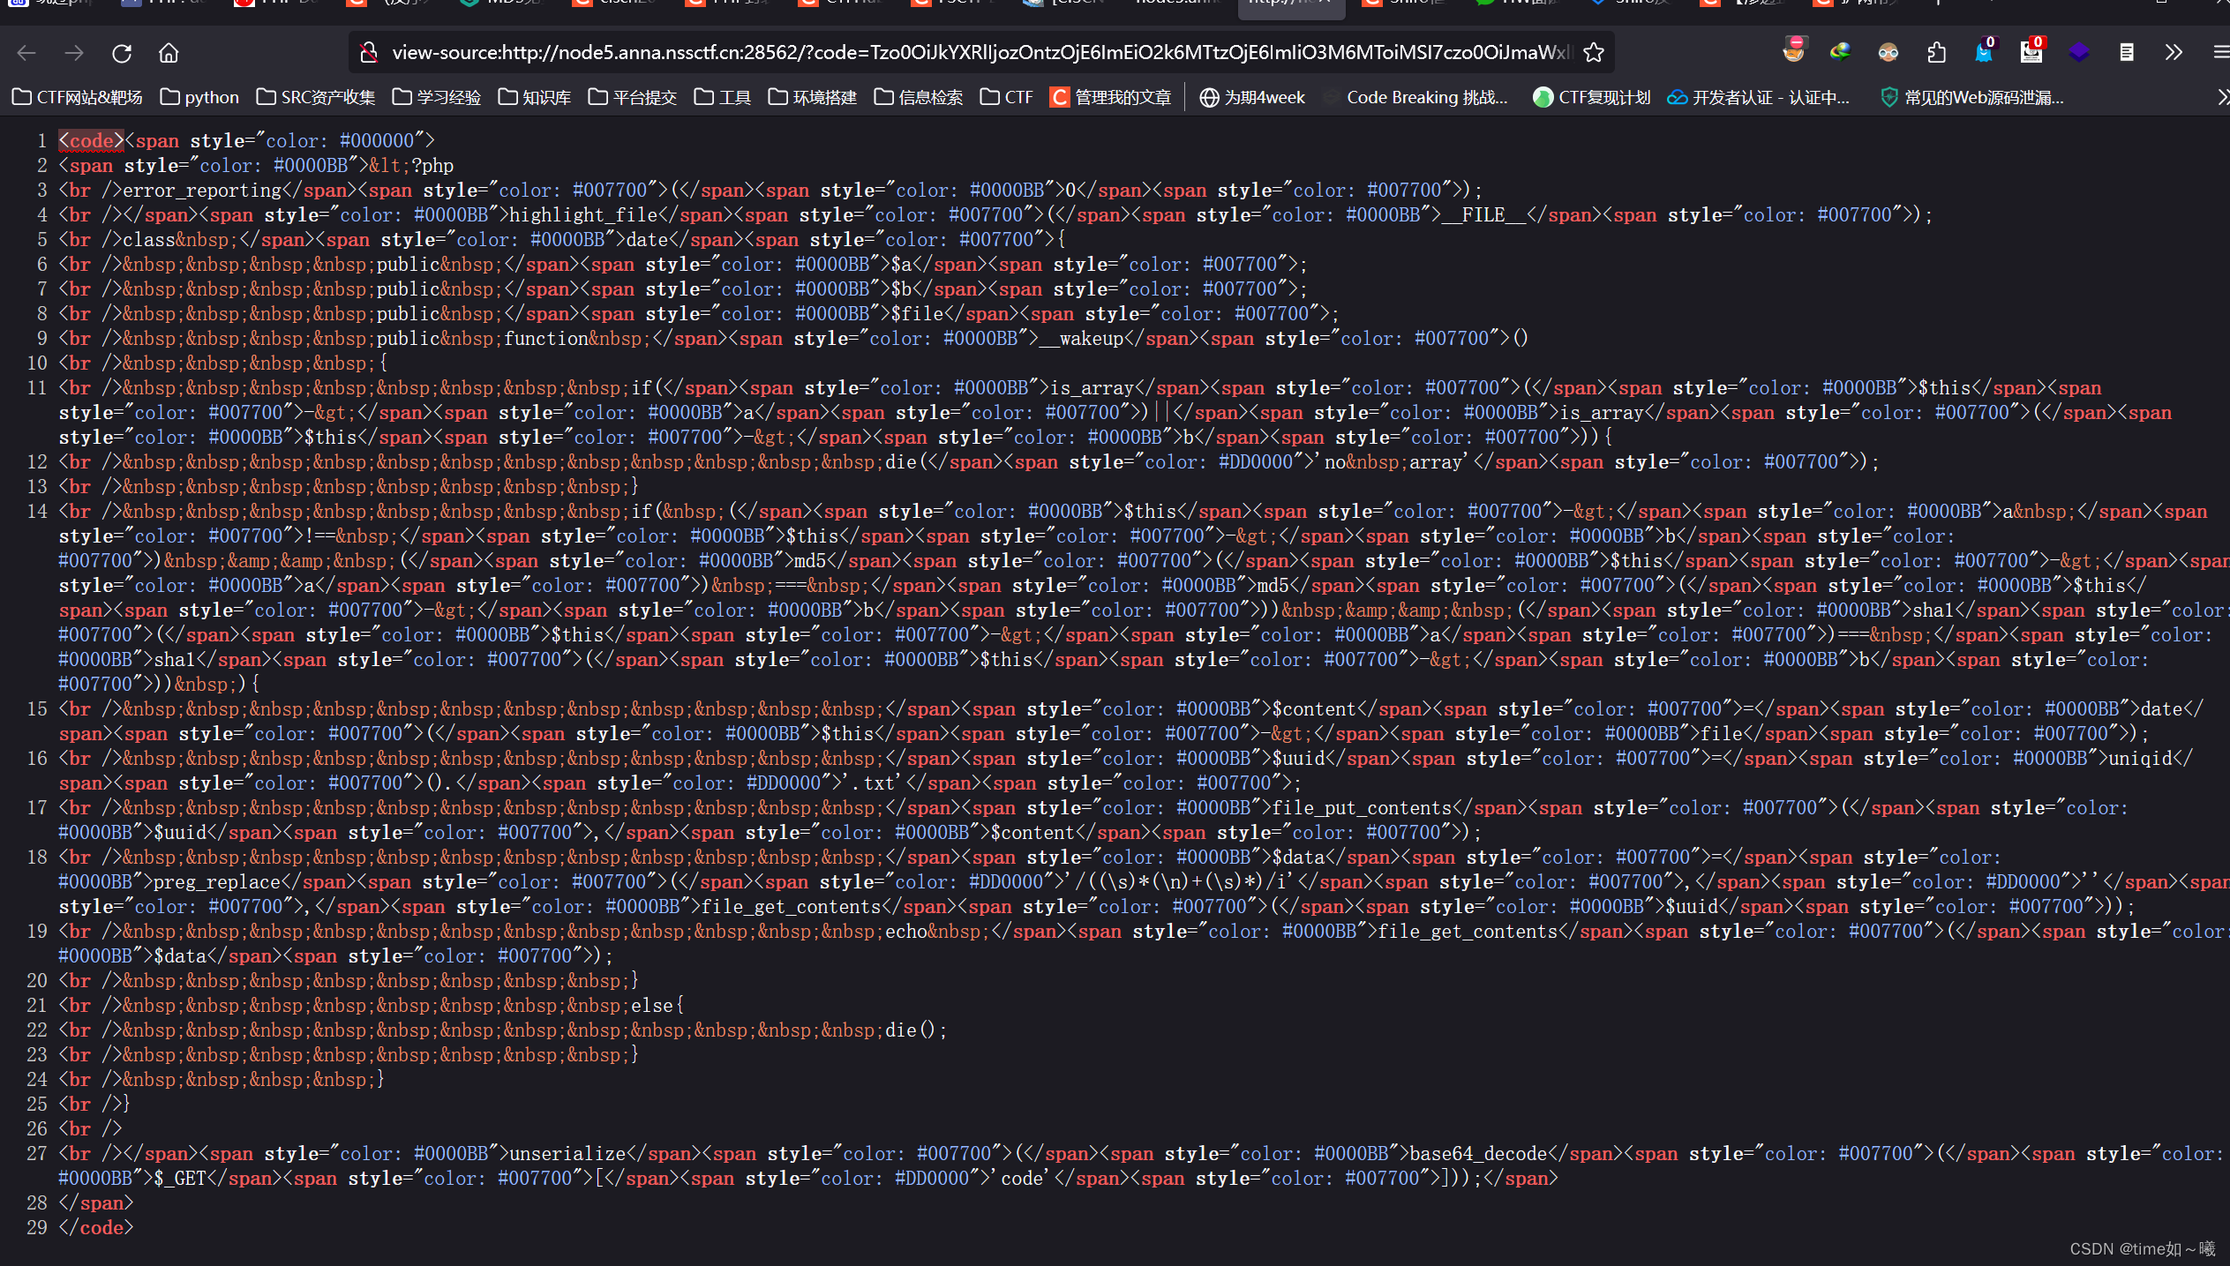Open the 知识库 bookmark folder

(x=535, y=97)
